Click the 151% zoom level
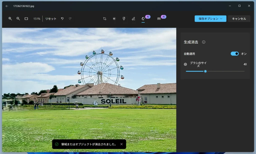 point(37,19)
